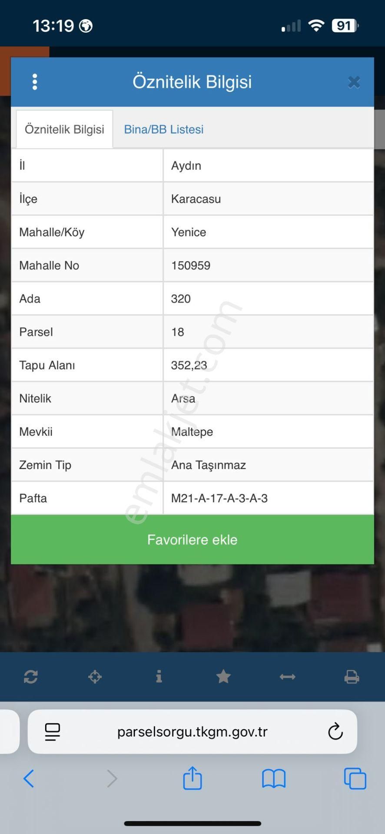Switch to Bina/BB Listesi tab

pos(163,129)
